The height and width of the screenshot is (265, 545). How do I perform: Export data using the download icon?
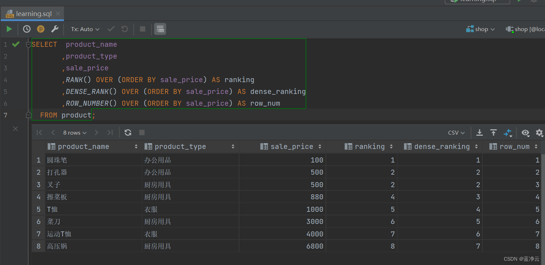tap(479, 132)
